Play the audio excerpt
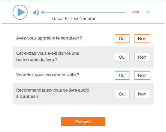 pos(20,12)
